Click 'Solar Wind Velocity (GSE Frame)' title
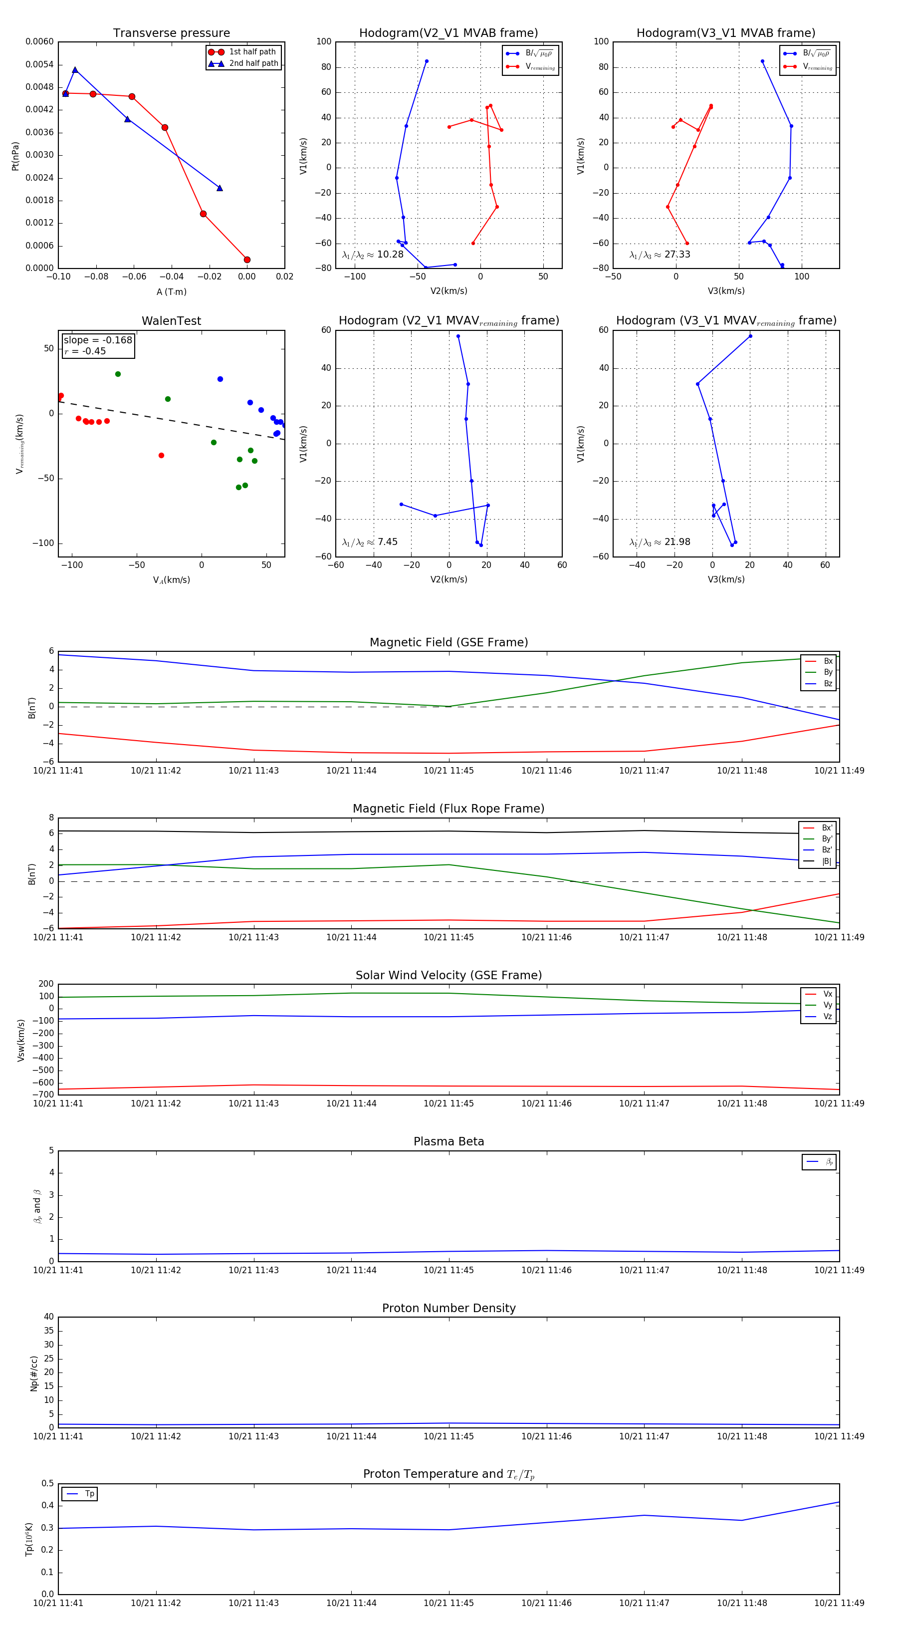Screen dimensions: 898x1647 [449, 975]
